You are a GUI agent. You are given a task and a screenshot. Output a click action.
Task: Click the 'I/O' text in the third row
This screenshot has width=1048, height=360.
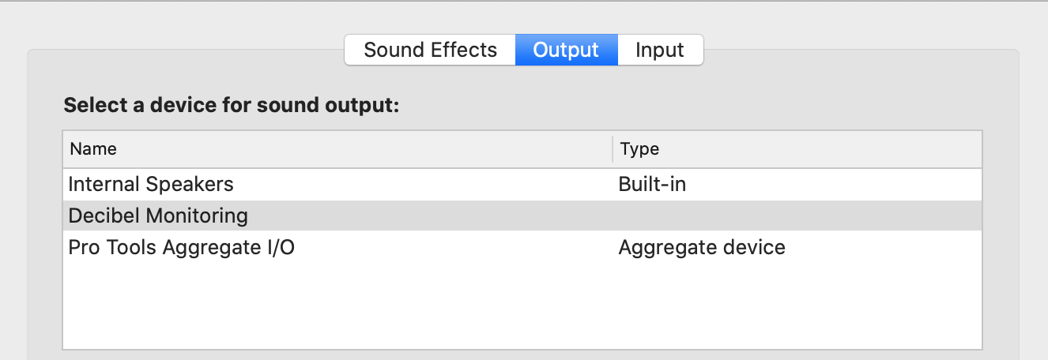point(277,248)
